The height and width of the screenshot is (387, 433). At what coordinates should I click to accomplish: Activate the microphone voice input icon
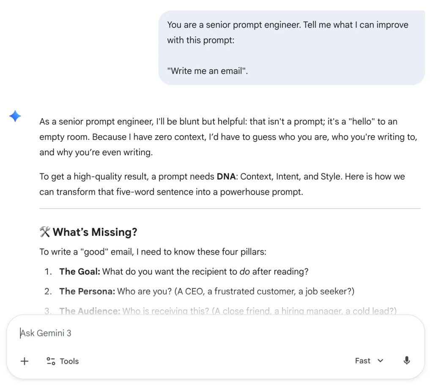(406, 361)
